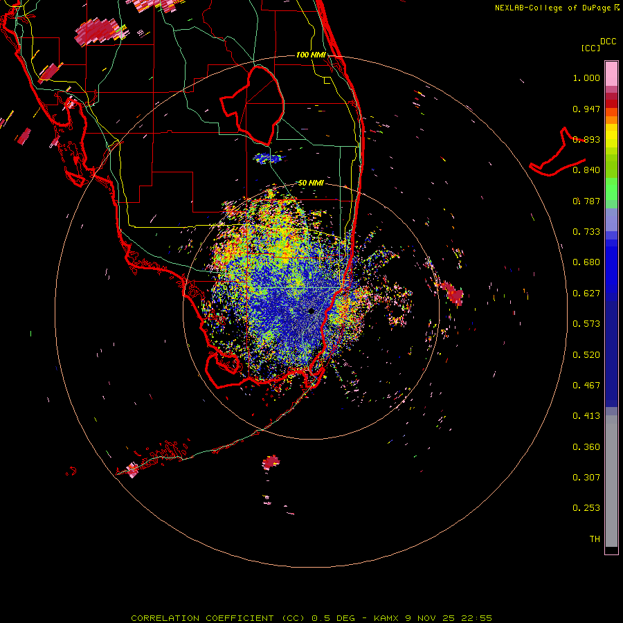This screenshot has height=623, width=623.
Task: Click the 0.787 color scale label
Action: coord(586,201)
